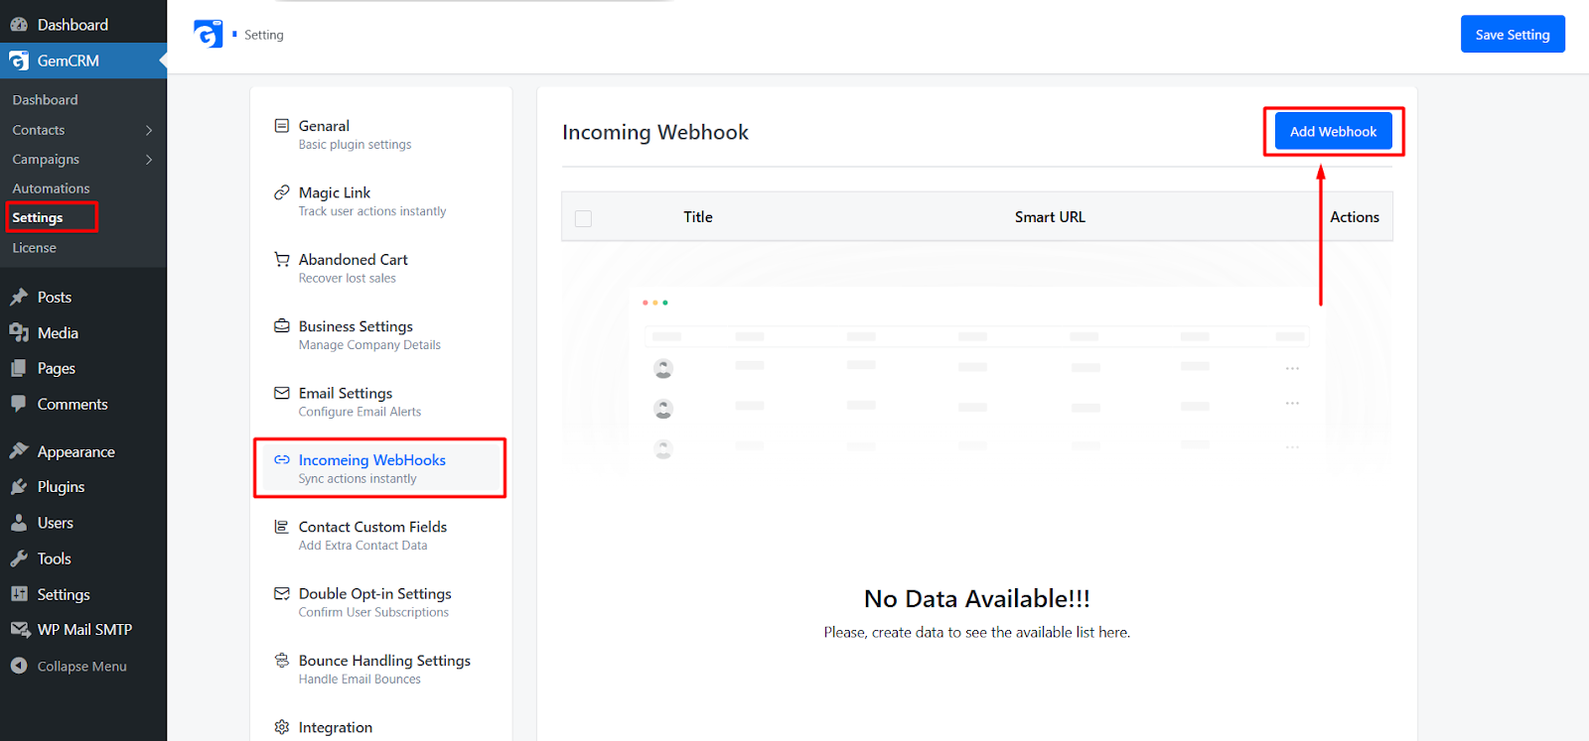Click the Contact Custom Fields icon
Screen dimensions: 1589x741
[282, 527]
